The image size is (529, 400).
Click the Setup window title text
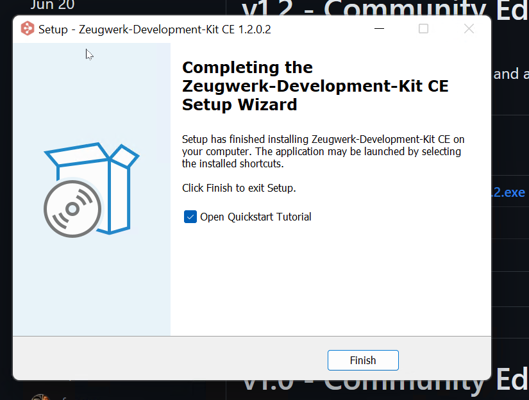[x=155, y=29]
